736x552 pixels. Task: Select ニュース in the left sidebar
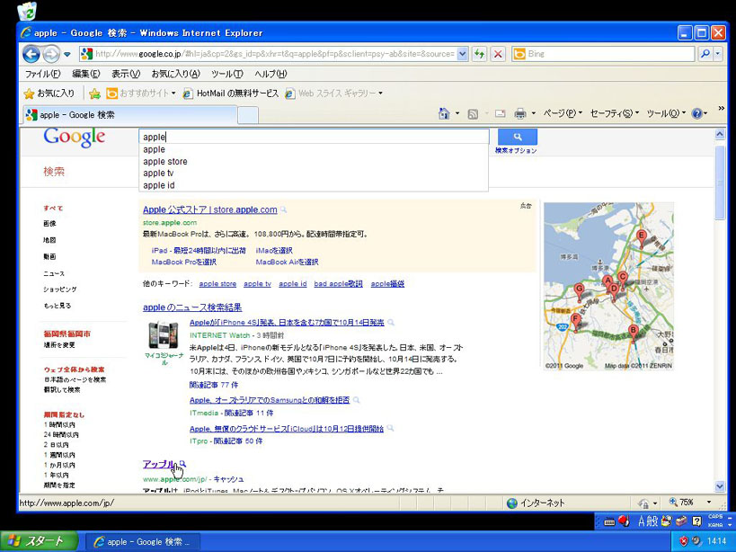[54, 273]
